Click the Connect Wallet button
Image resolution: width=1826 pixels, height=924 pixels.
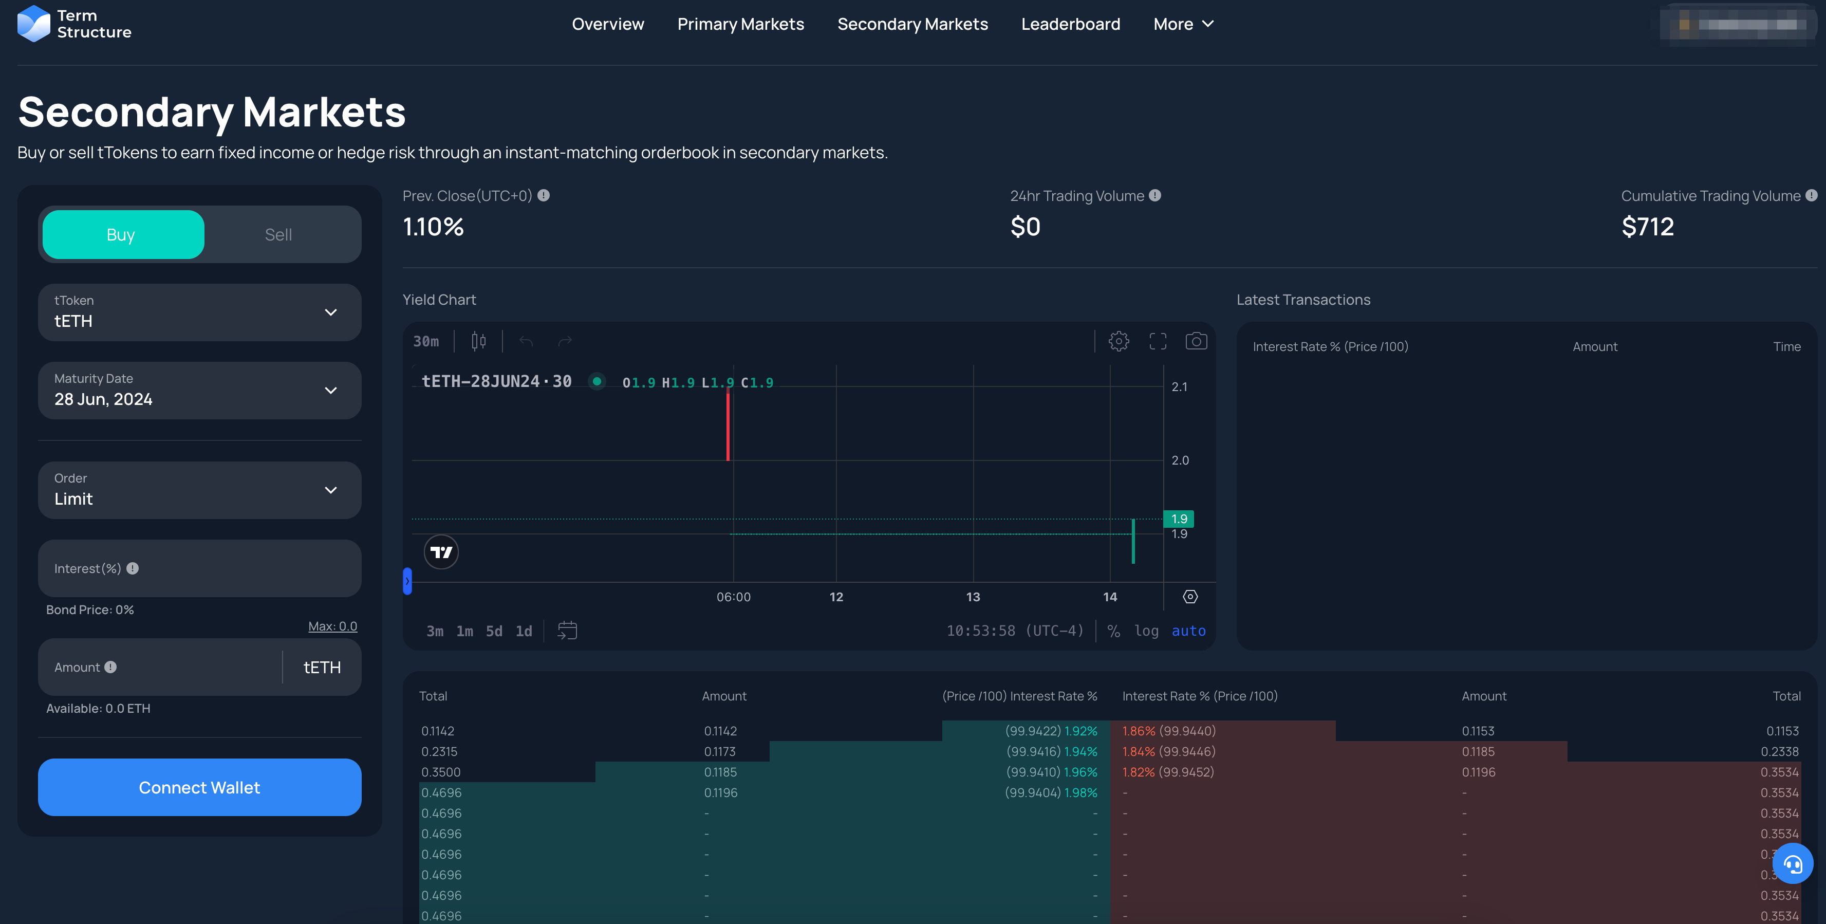200,787
